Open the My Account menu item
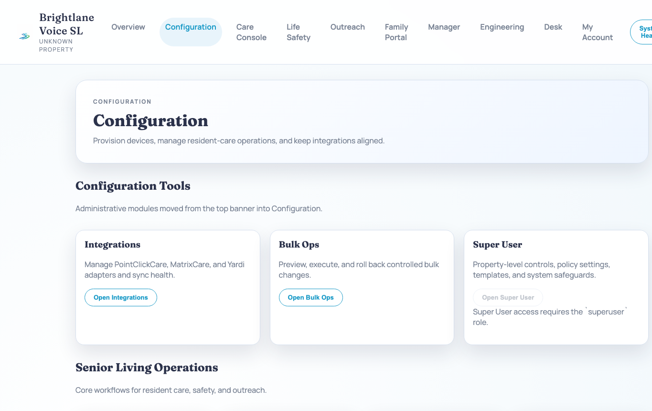This screenshot has height=411, width=652. 597,32
